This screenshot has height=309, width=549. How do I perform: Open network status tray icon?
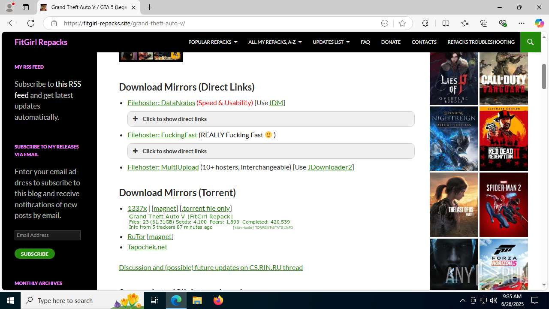click(483, 300)
